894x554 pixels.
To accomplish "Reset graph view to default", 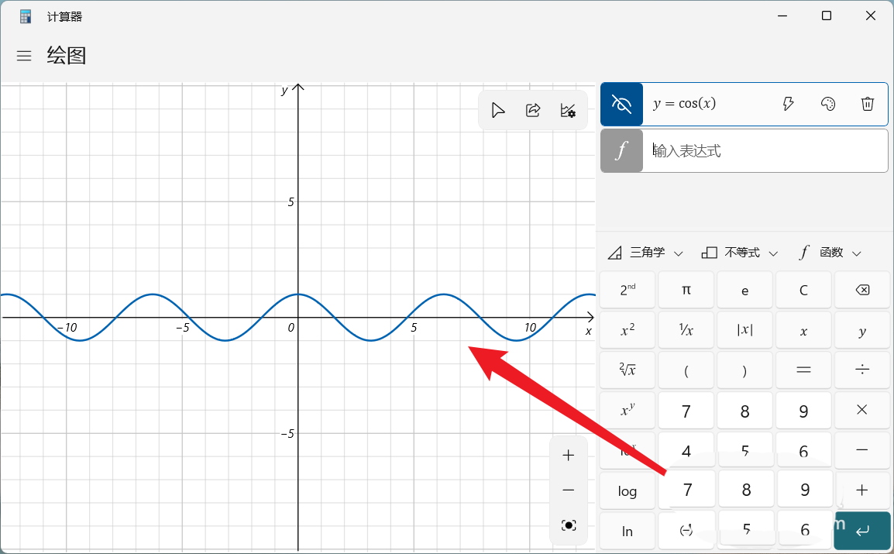I will 569,525.
